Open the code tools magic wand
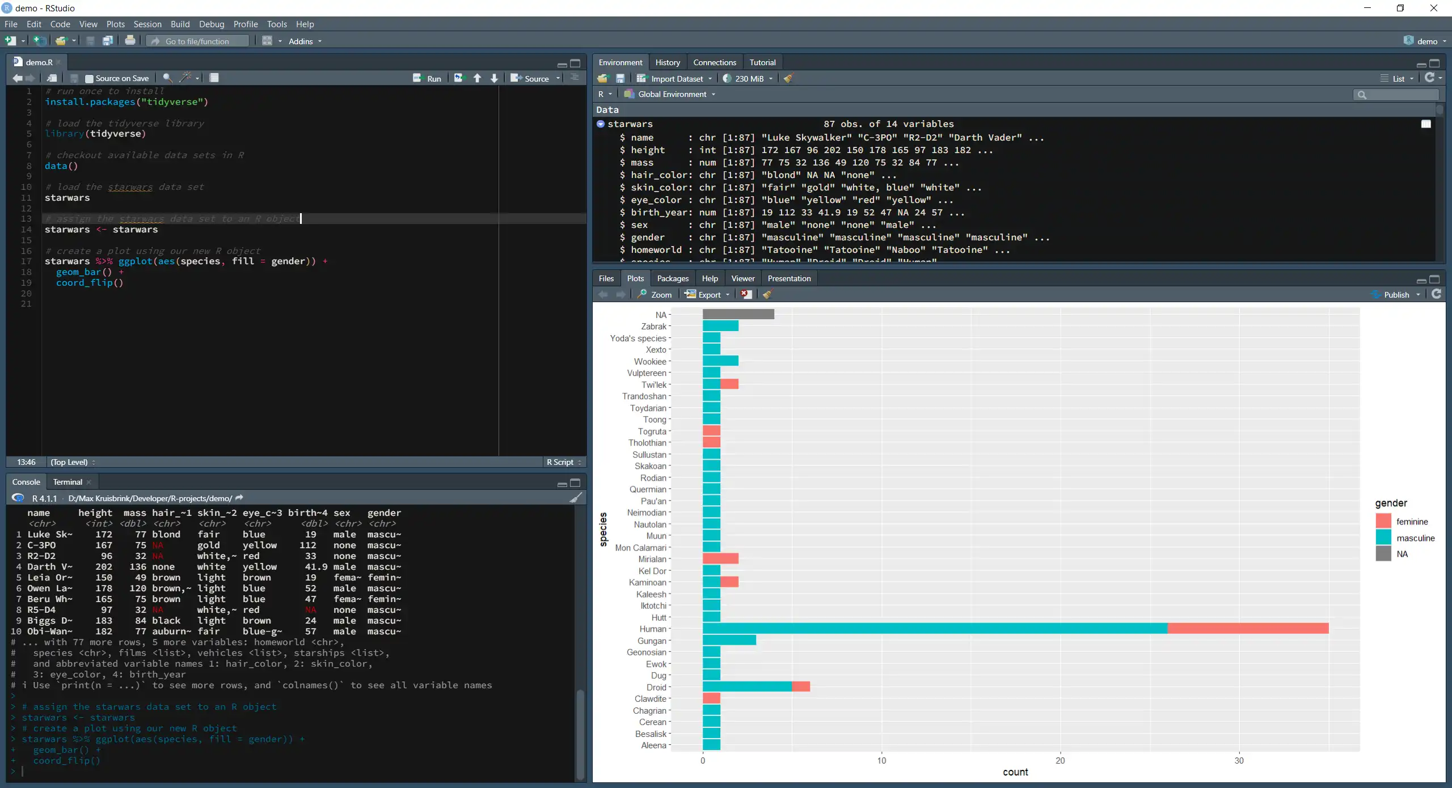The height and width of the screenshot is (788, 1452). 185,78
